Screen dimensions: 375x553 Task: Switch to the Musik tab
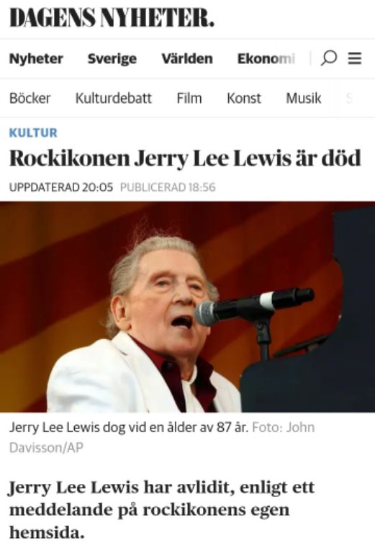[x=304, y=98]
